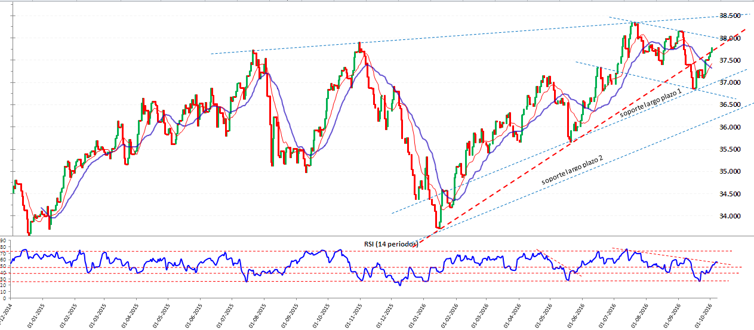Click the 36.000 price axis label
The image size is (754, 330).
731,127
